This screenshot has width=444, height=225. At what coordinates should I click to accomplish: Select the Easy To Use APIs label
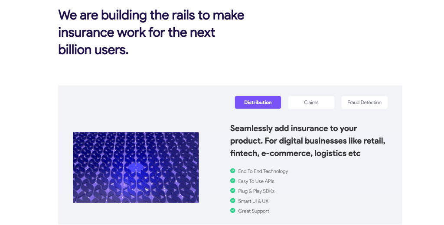point(256,181)
